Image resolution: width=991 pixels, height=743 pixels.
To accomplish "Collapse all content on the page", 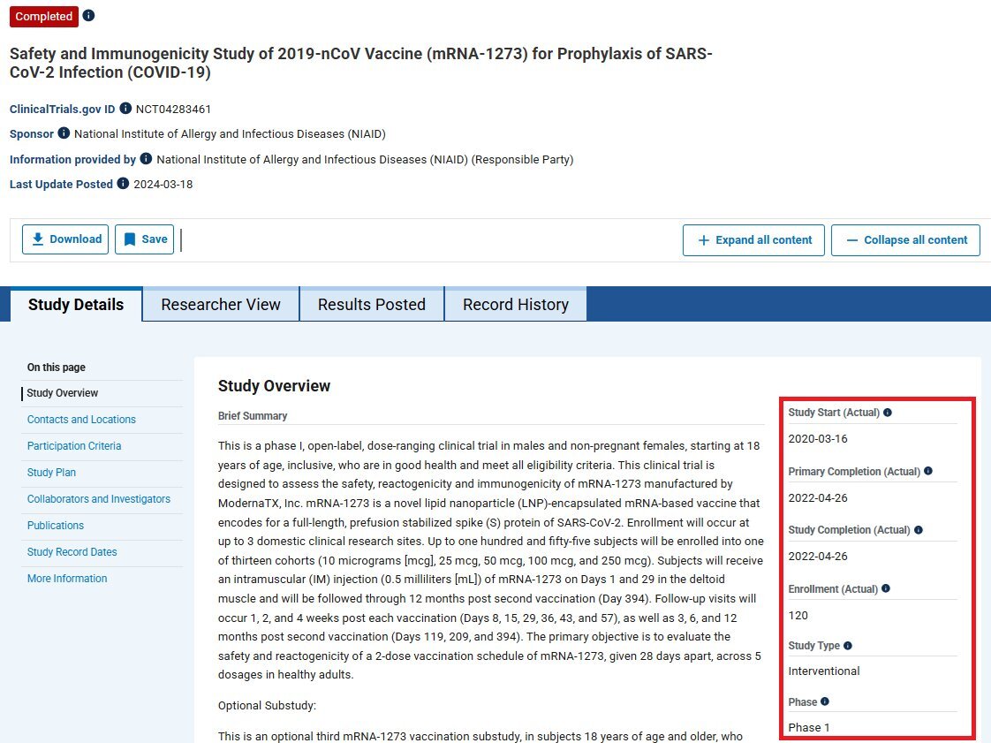I will 905,240.
